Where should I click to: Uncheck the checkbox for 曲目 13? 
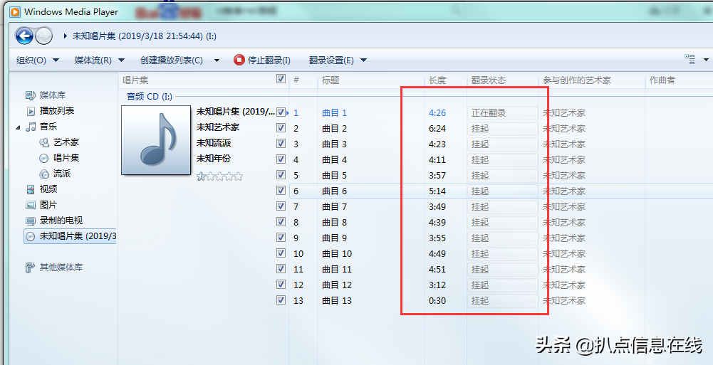pyautogui.click(x=281, y=300)
